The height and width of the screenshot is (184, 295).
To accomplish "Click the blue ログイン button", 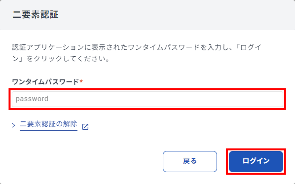I will 256,161.
